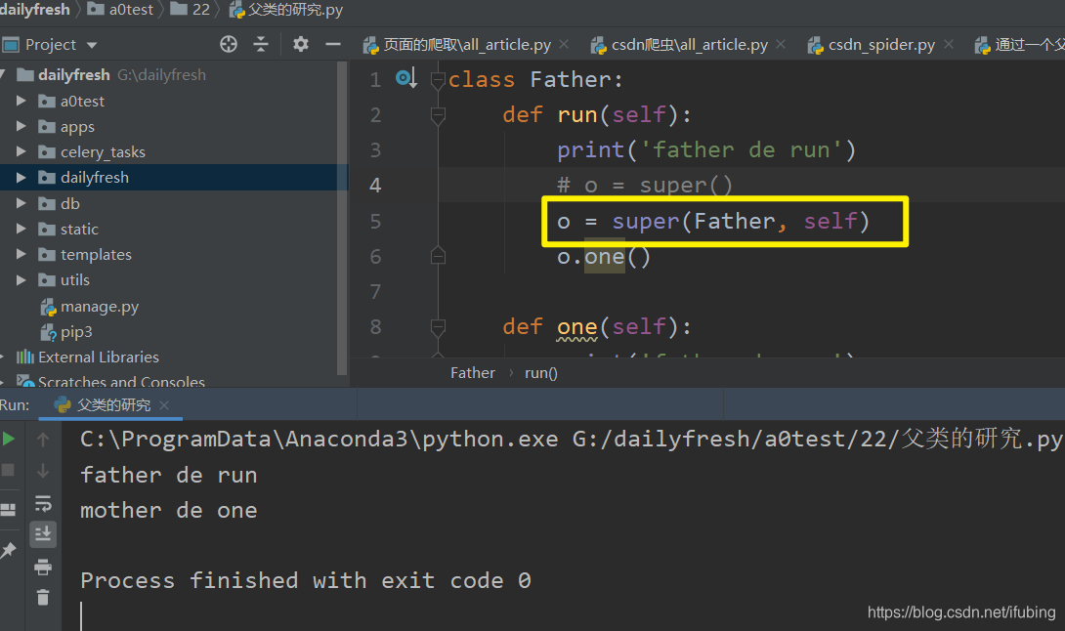Click run() in the editor breadcrumb bar
Screen dimensions: 1065x631
coord(540,373)
